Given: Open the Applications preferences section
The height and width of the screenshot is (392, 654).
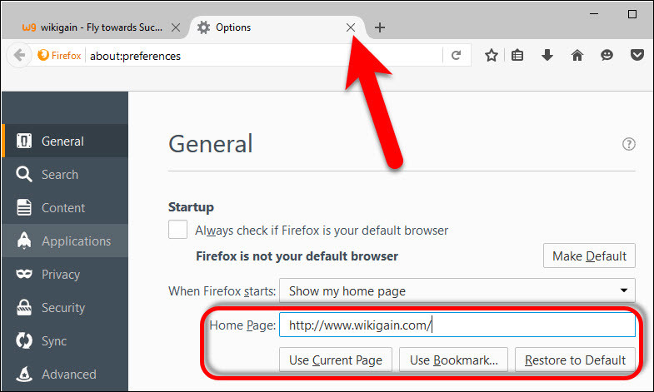Looking at the screenshot, I should pos(75,241).
